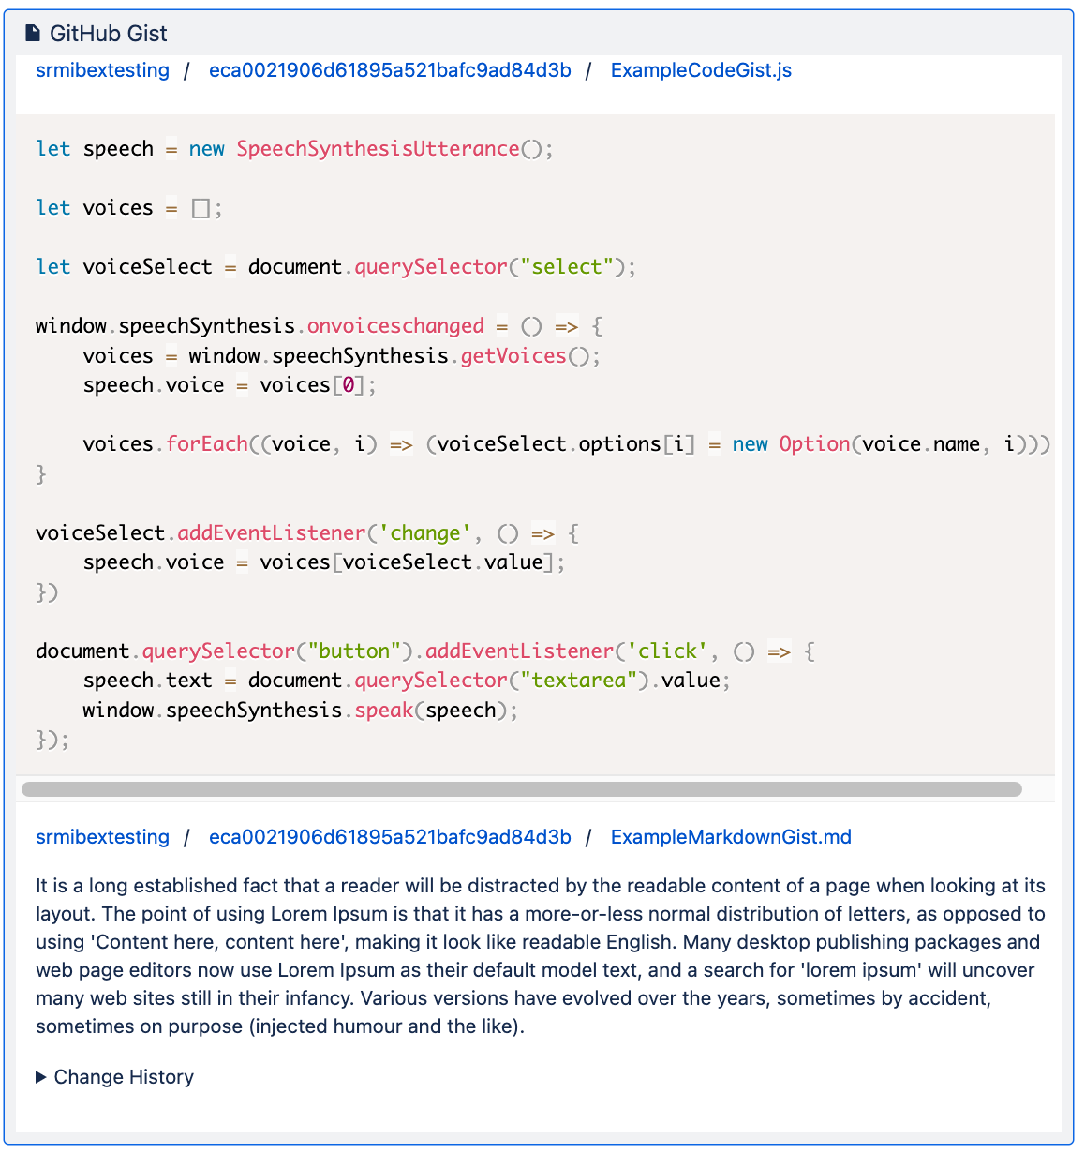This screenshot has height=1153, width=1085.
Task: Click the slash separator after srmibextesting
Action: click(x=186, y=70)
